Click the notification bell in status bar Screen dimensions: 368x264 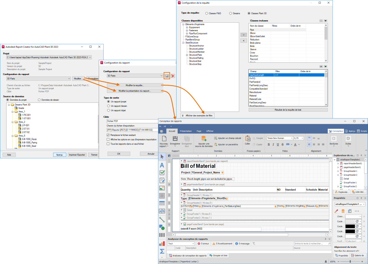326,261
